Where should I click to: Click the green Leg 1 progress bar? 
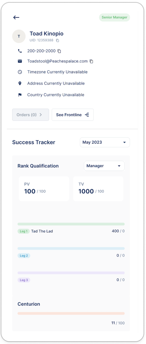pos(71,224)
